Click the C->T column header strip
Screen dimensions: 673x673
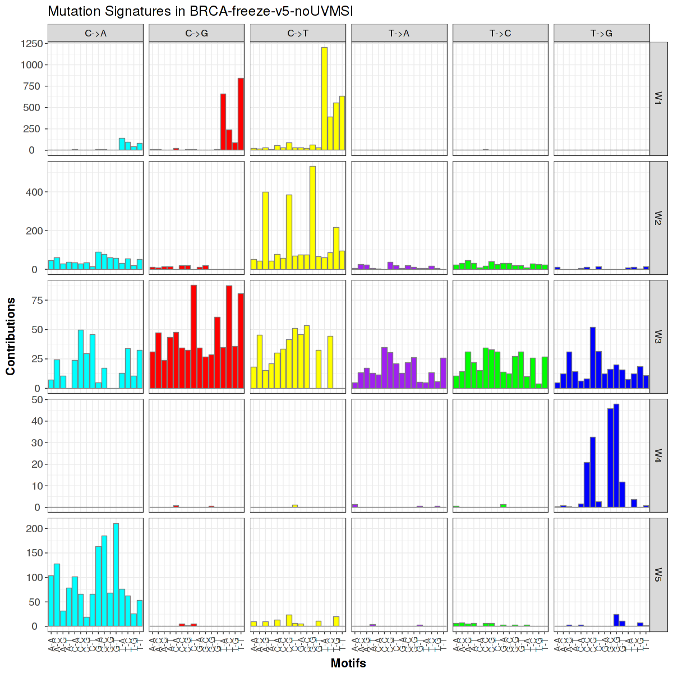click(x=298, y=33)
